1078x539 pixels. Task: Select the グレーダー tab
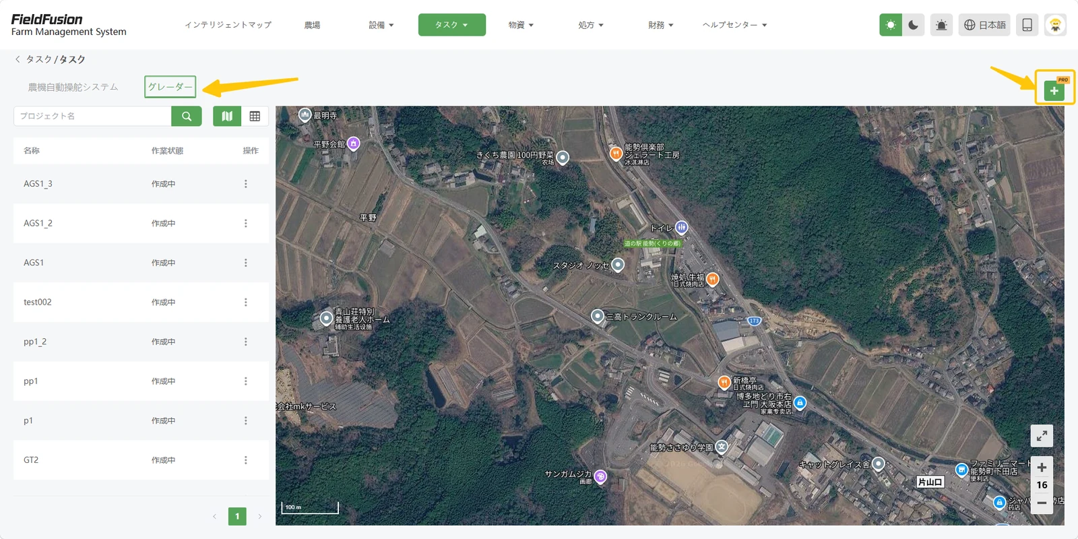[170, 87]
